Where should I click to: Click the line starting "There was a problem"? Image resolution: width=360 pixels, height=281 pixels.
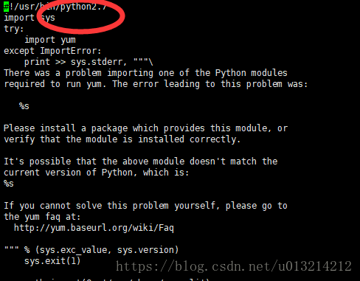click(145, 73)
